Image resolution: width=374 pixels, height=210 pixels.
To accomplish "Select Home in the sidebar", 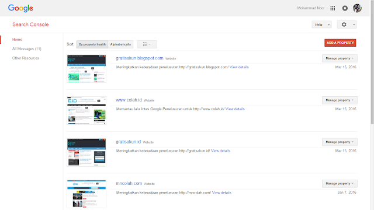I will click(x=17, y=40).
